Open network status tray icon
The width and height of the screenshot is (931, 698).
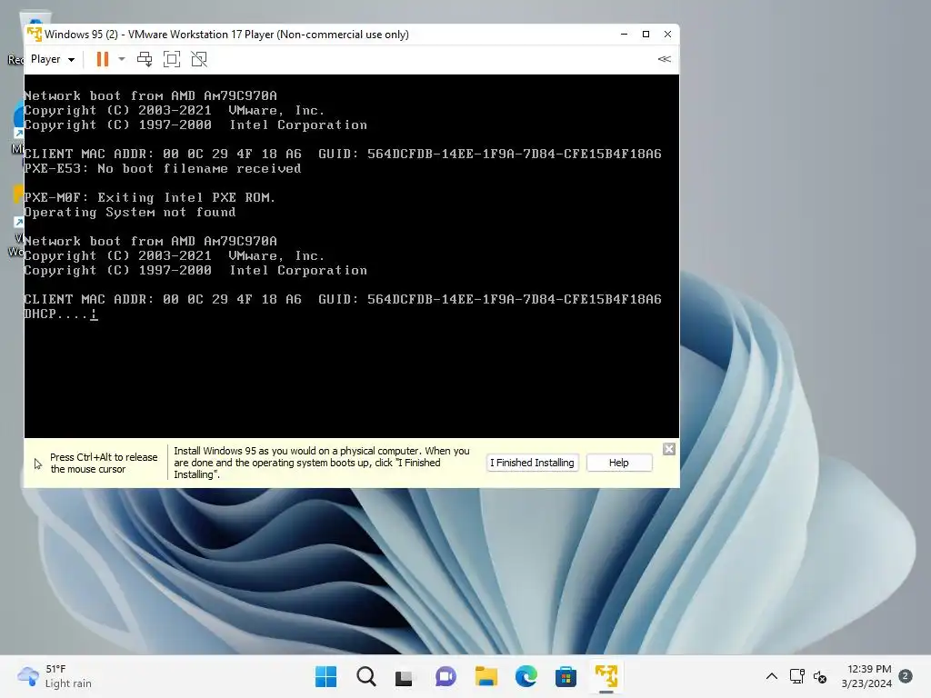click(x=796, y=676)
